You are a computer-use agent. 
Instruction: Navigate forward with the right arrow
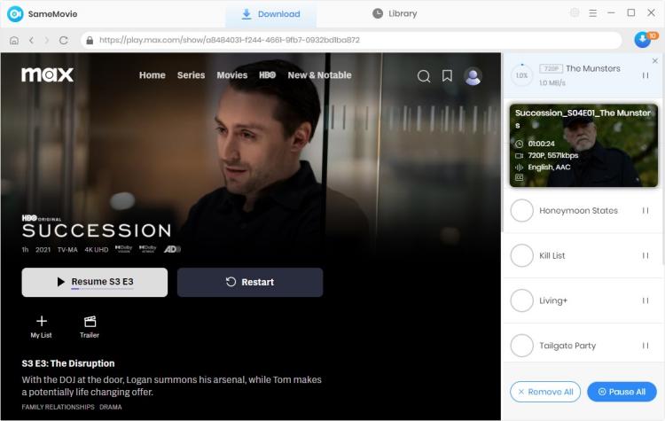[47, 40]
